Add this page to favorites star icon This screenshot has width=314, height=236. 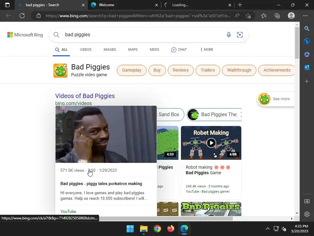[x=248, y=16]
